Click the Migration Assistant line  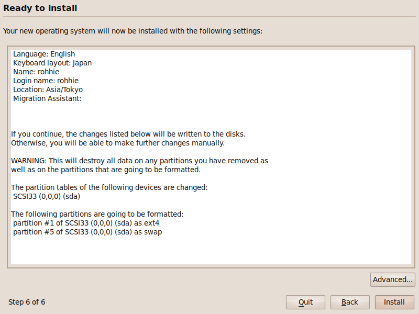pyautogui.click(x=47, y=98)
